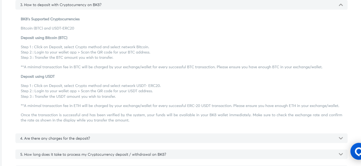Open the live chat widget
The width and height of the screenshot is (361, 166).
click(x=357, y=152)
